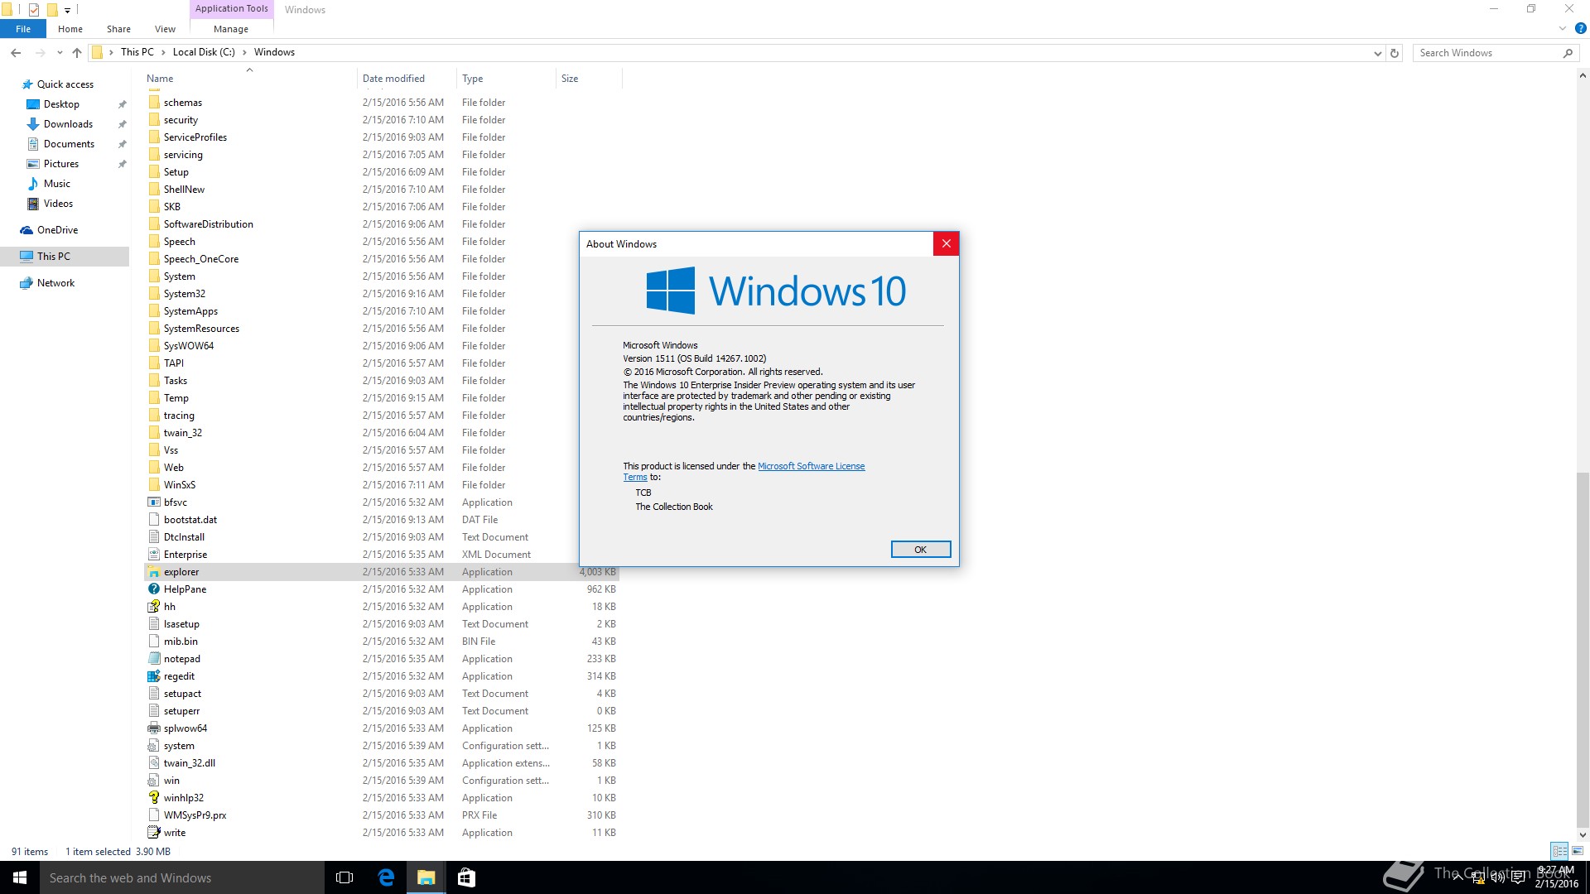Open Task View on the taskbar

344,877
